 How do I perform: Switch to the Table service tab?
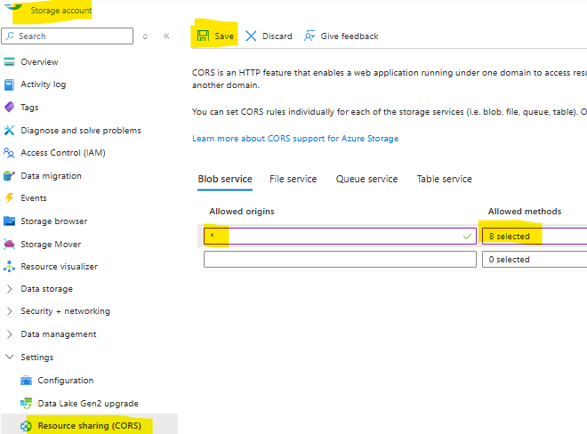pos(445,179)
